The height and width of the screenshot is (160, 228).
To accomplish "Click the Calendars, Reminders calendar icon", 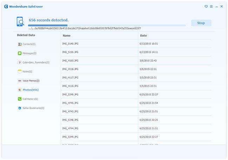I will (20, 63).
